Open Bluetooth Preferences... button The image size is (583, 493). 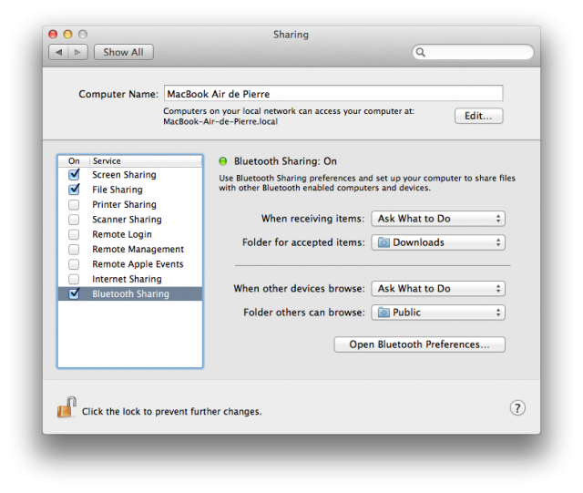[x=419, y=344]
